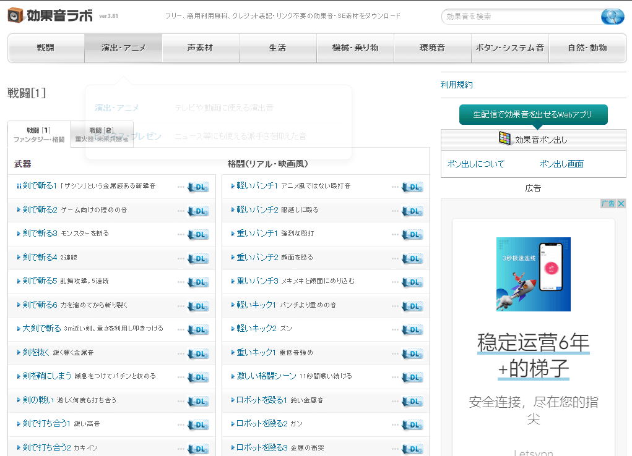Download 剣で斬る3 with its DL icon
The image size is (632, 456).
(x=198, y=235)
